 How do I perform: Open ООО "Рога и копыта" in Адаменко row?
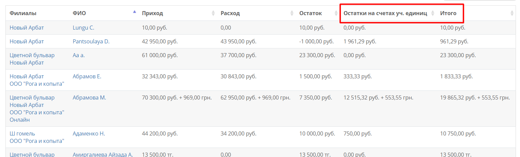coord(37,141)
